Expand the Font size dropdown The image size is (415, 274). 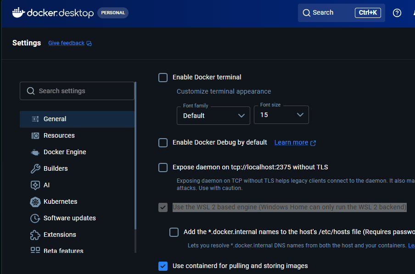(x=281, y=115)
